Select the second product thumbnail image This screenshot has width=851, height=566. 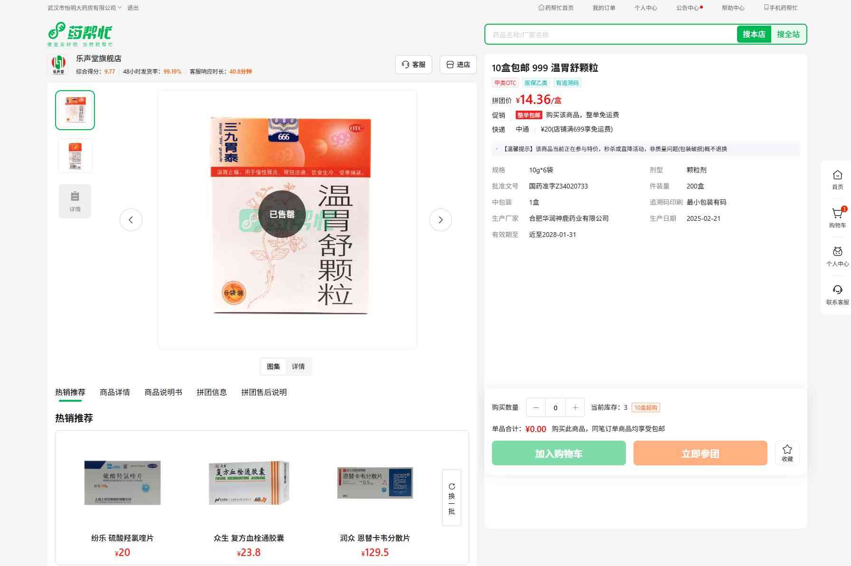coord(75,156)
